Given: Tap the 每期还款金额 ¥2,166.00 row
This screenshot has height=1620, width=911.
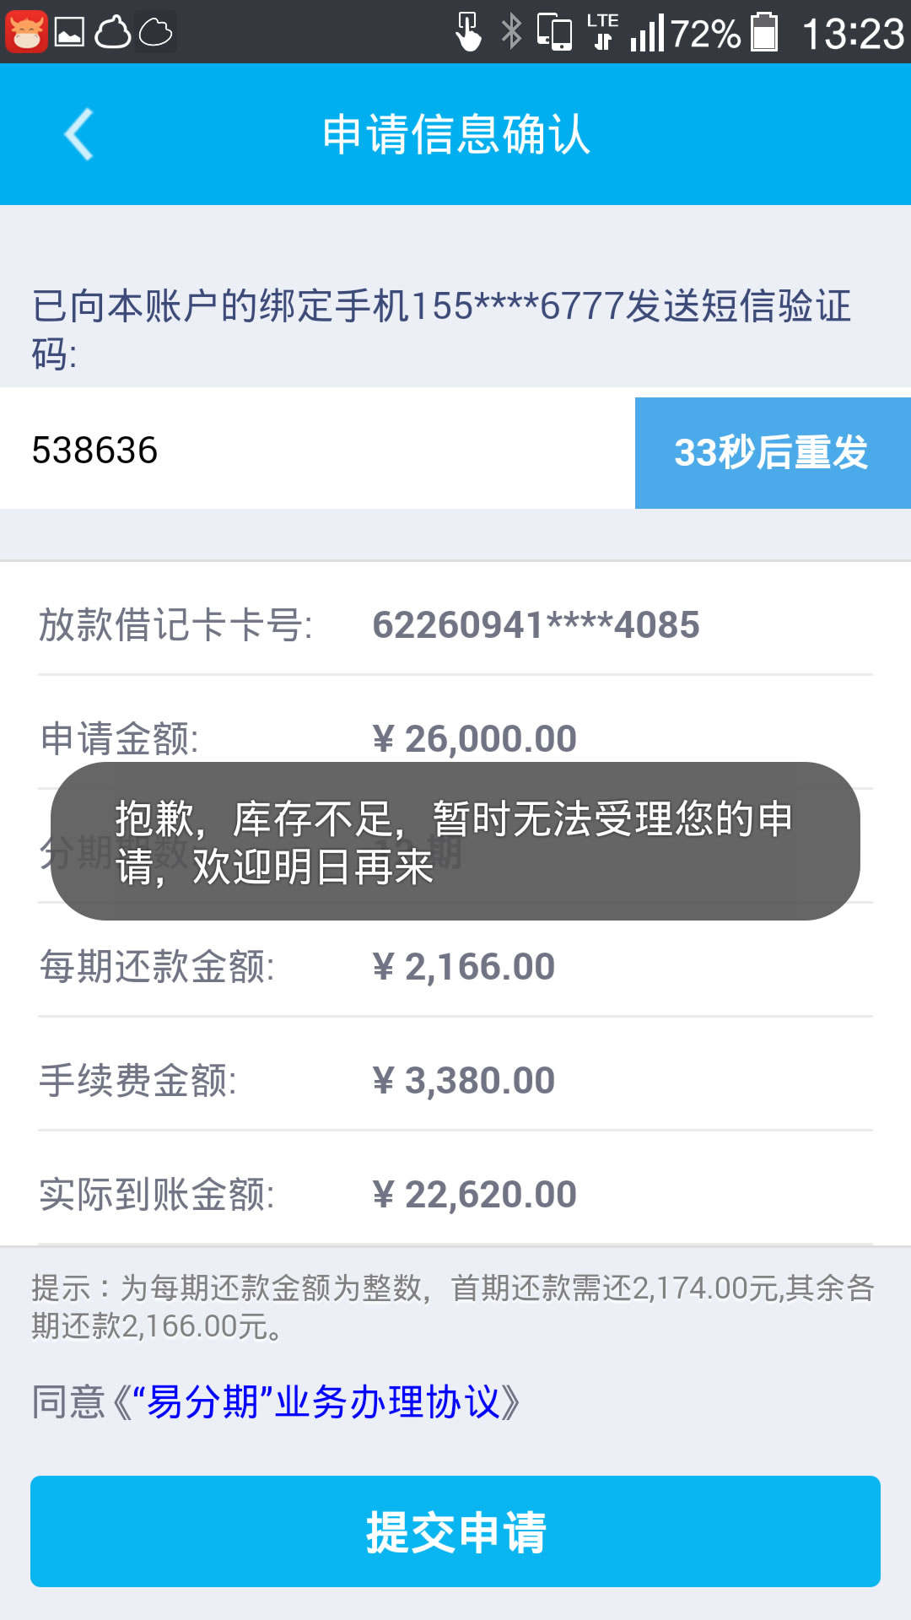Looking at the screenshot, I should [x=455, y=966].
